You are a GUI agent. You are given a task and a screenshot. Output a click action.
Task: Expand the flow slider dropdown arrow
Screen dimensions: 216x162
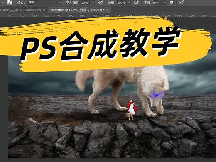point(129,2)
